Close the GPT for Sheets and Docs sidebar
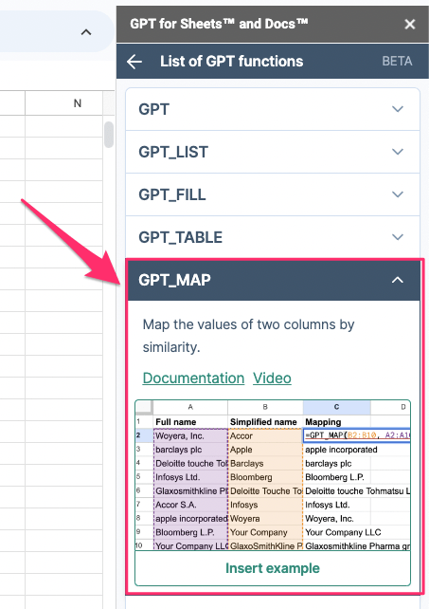The height and width of the screenshot is (609, 429). [410, 24]
